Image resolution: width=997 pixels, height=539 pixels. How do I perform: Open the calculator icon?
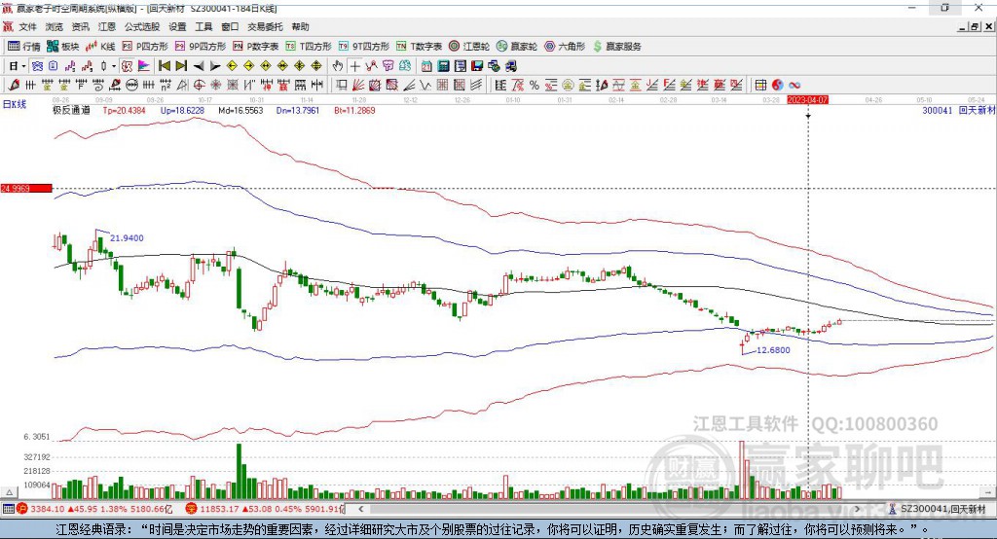(x=443, y=66)
